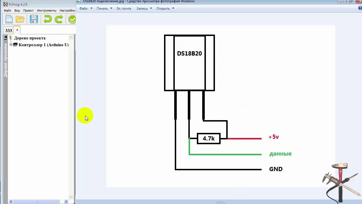Click the controller chip icon in the tree
This screenshot has width=362, height=204.
tap(15, 45)
